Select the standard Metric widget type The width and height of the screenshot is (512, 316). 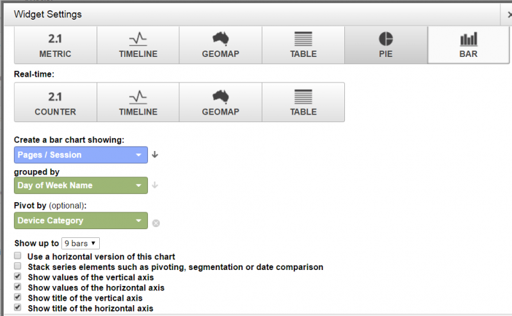[56, 45]
